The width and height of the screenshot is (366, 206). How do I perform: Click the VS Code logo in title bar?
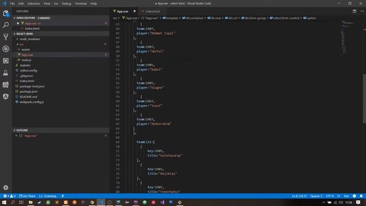pos(4,3)
